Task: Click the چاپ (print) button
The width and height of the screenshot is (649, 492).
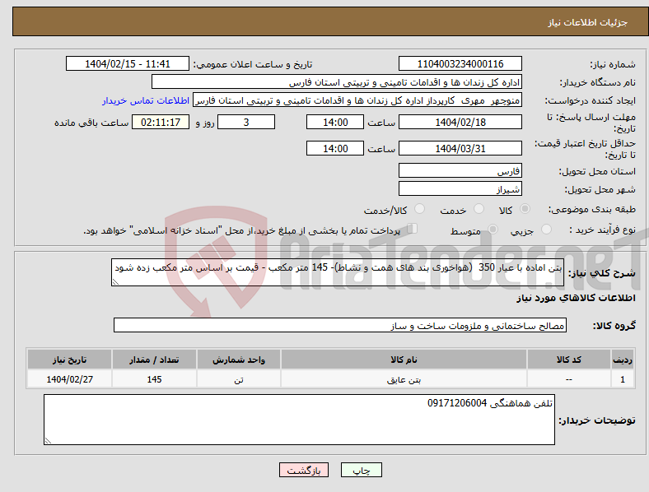Action: [361, 470]
